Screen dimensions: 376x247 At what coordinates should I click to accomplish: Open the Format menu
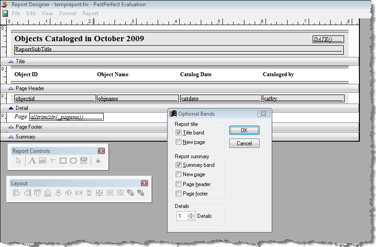point(68,13)
